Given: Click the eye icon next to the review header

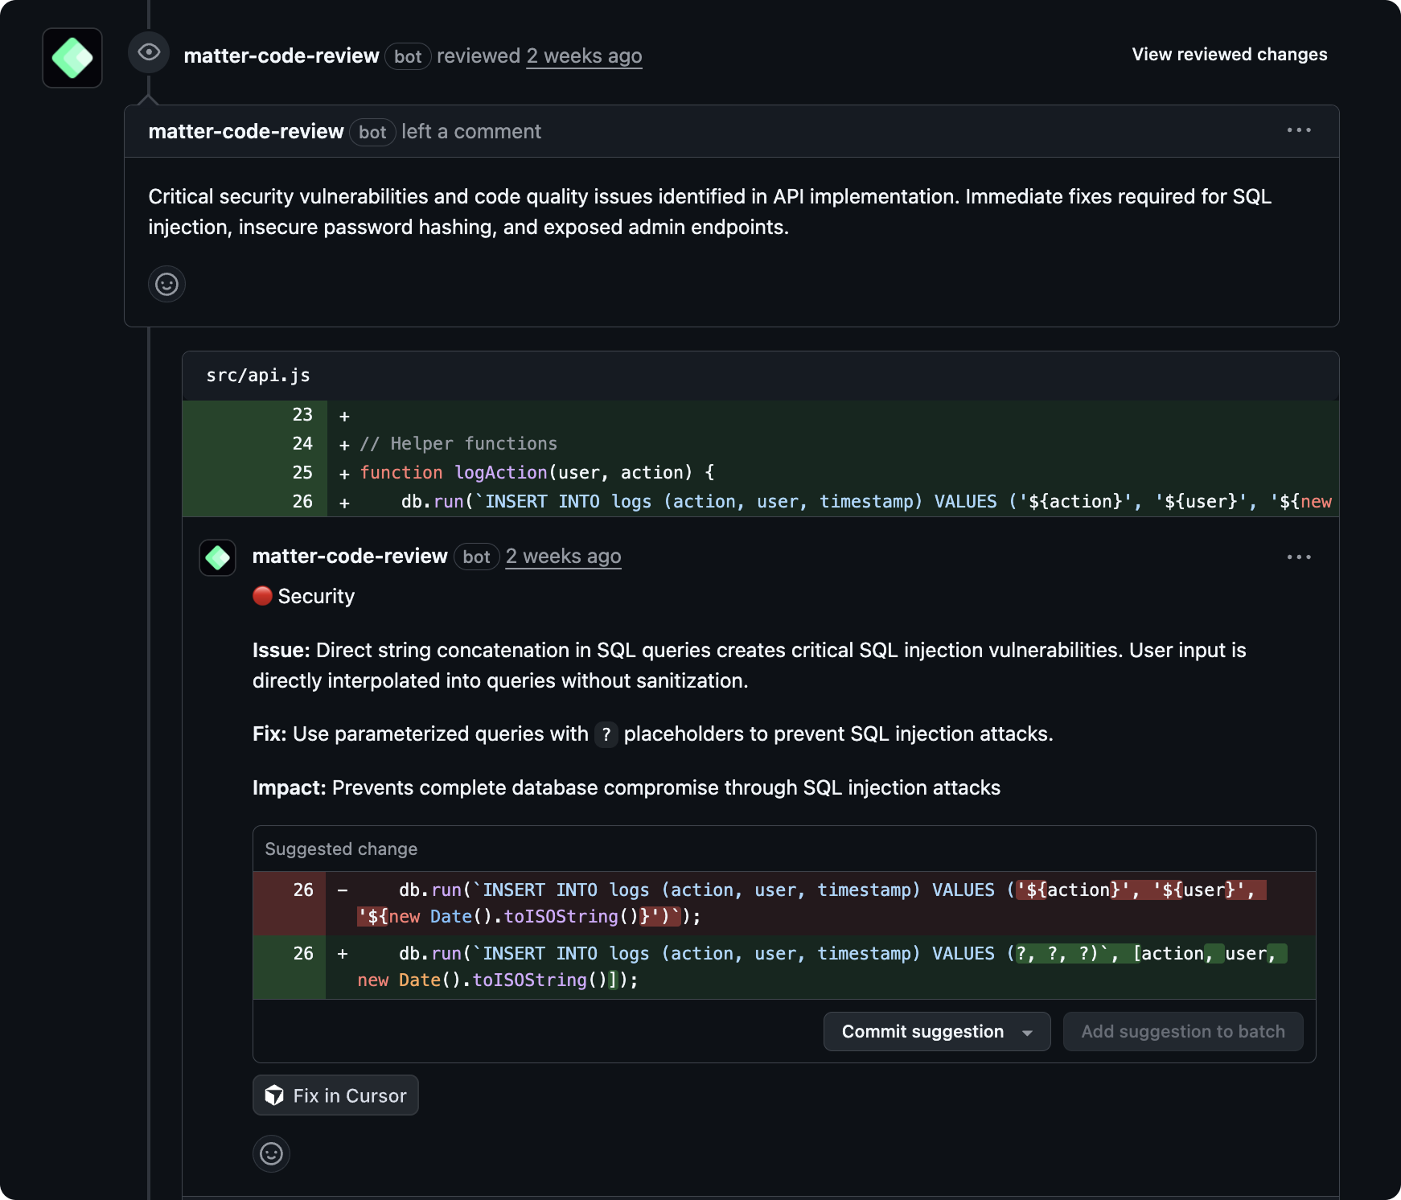Looking at the screenshot, I should click(x=149, y=53).
